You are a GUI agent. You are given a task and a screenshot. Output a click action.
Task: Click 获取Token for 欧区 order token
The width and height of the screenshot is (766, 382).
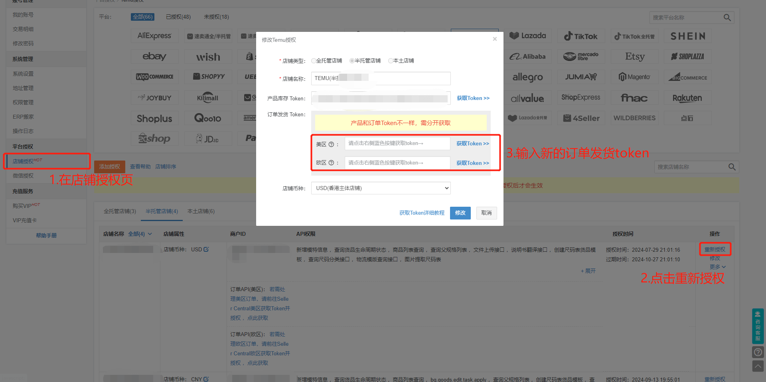pyautogui.click(x=473, y=163)
